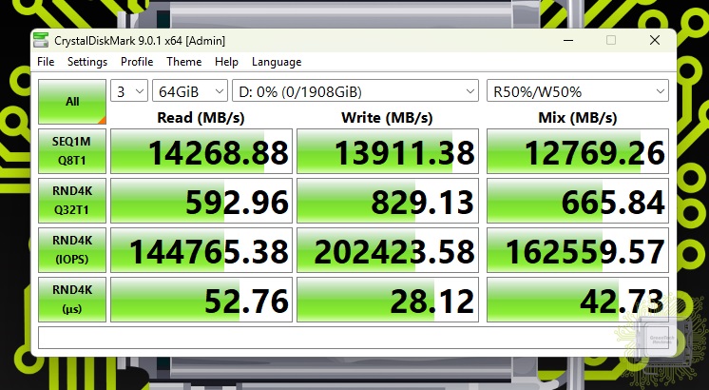Open the File menu
Image resolution: width=709 pixels, height=390 pixels.
[x=46, y=62]
